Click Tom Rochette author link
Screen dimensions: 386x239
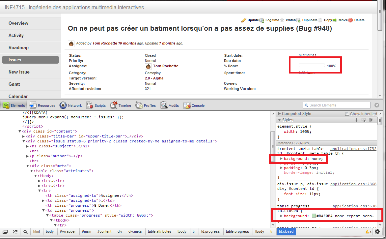[x=105, y=44]
